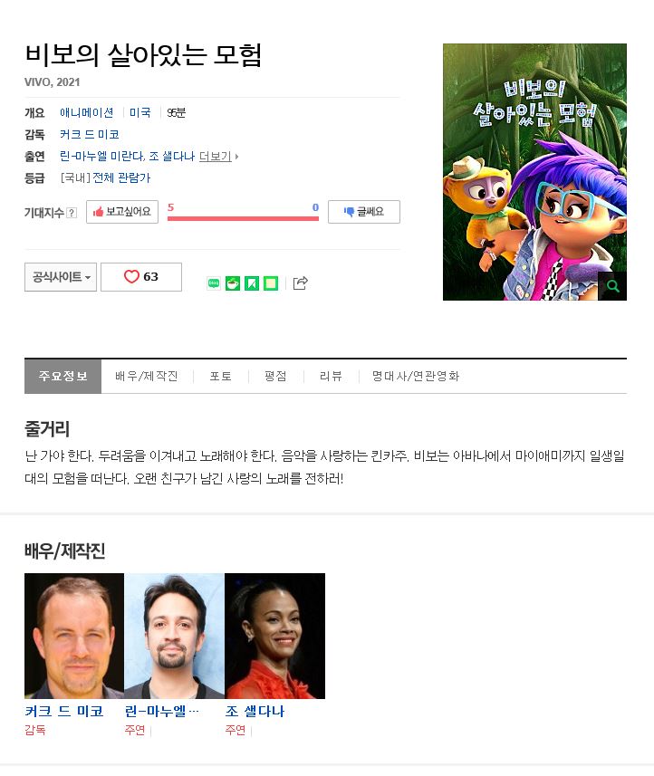The image size is (654, 776).
Task: Share to Naver Blog icon
Action: coord(214,283)
